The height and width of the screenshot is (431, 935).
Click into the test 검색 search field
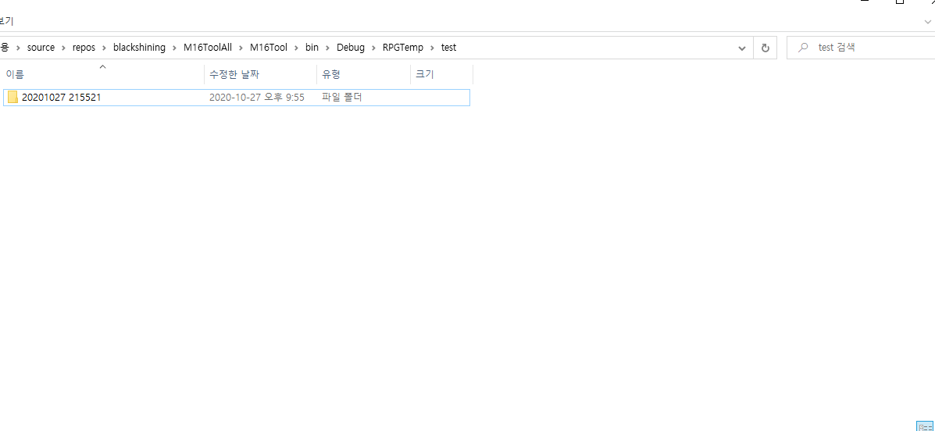pos(867,48)
